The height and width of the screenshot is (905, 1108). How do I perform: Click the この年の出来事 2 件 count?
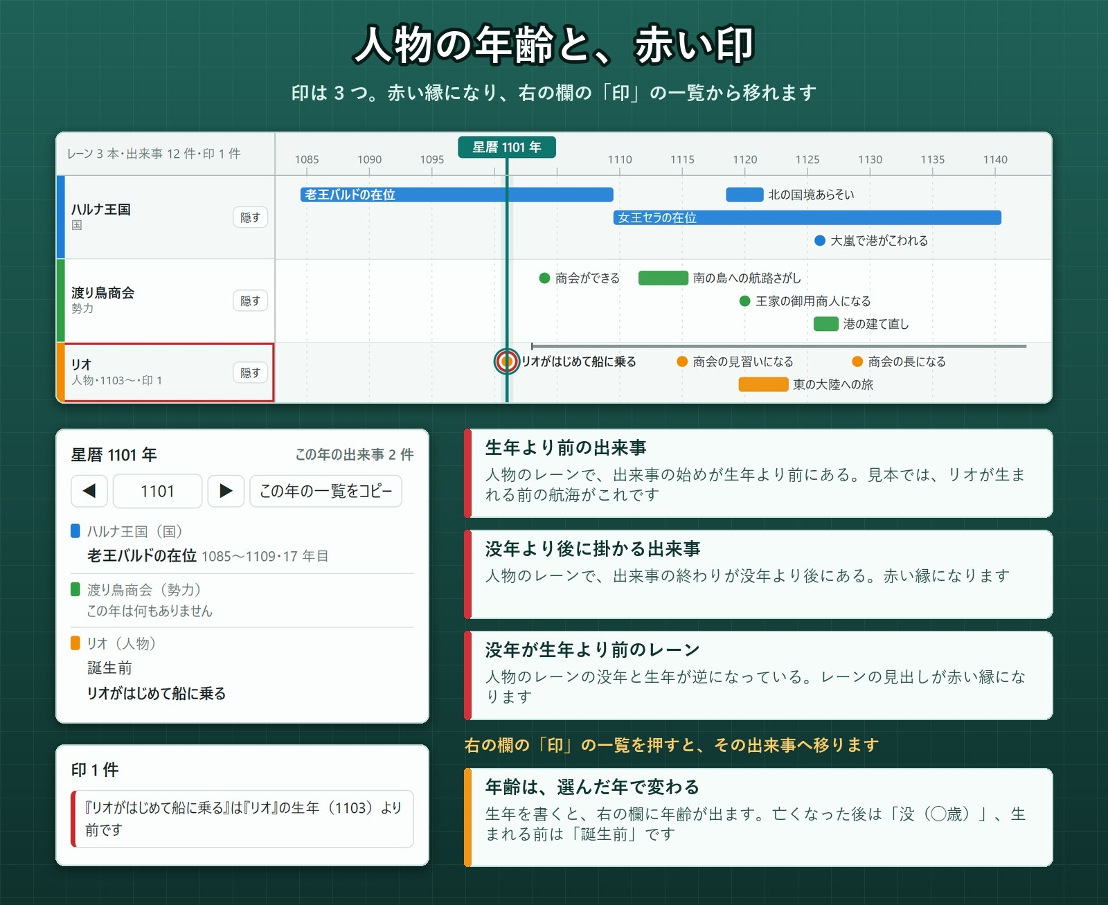(x=355, y=454)
